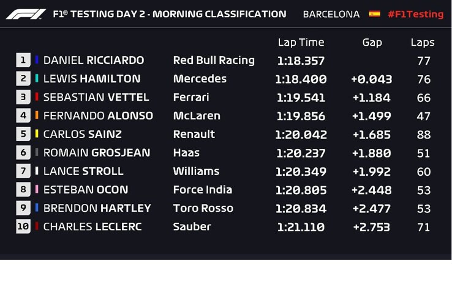Viewport: 452px width, 282px height.
Task: Click the position 5 number badge
Action: (x=23, y=134)
